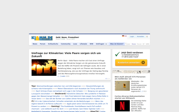This screenshot has width=179, height=112.
Task: Open Künstliche Gletscher news link
Action: pos(87,93)
